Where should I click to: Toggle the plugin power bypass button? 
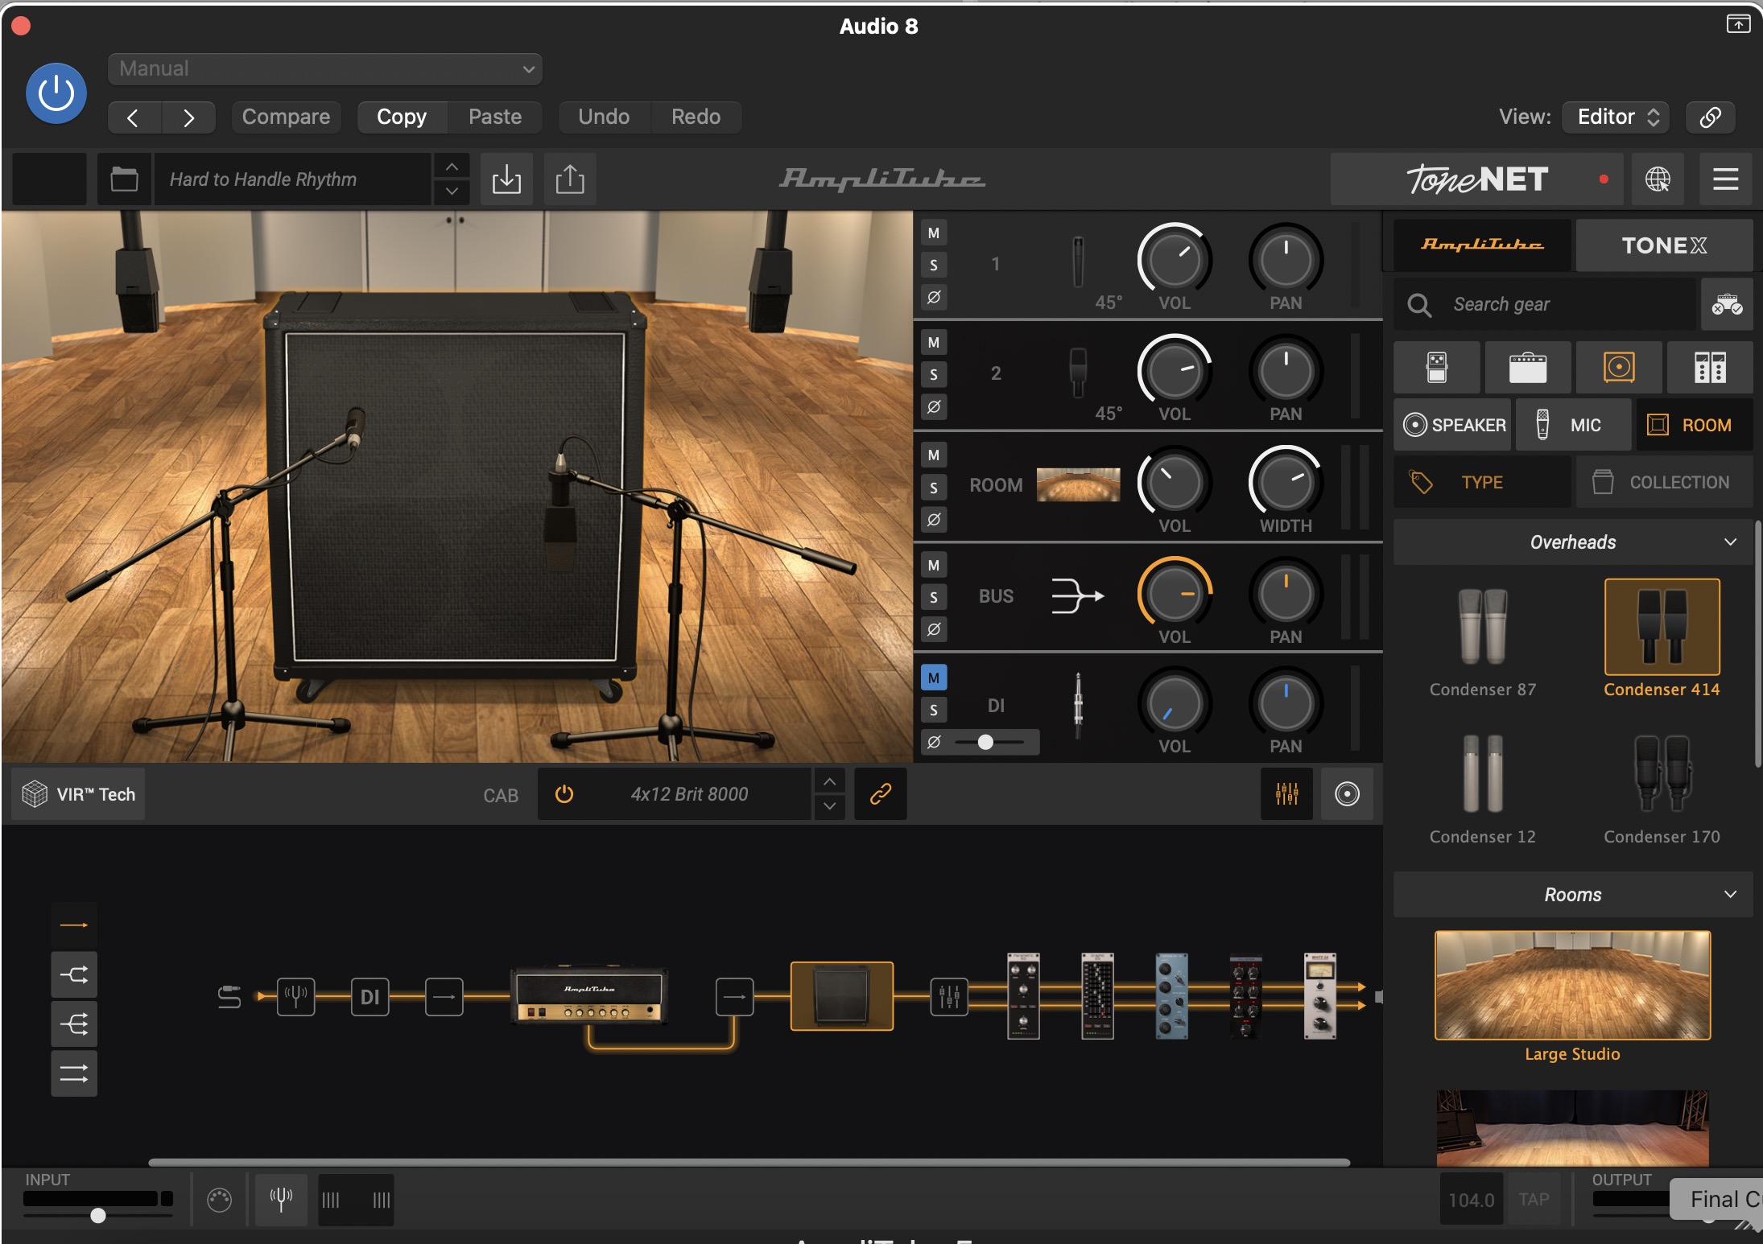pyautogui.click(x=56, y=94)
